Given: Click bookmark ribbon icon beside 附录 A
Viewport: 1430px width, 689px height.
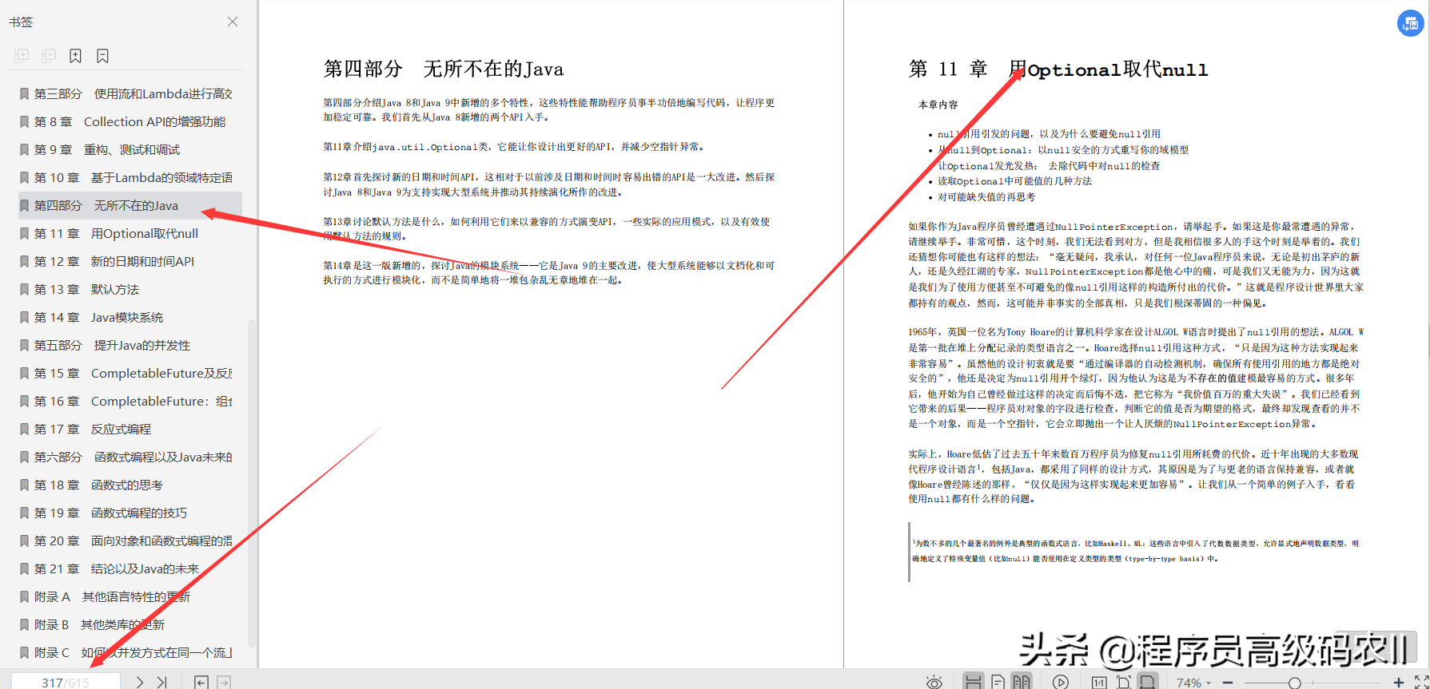Looking at the screenshot, I should 24,596.
